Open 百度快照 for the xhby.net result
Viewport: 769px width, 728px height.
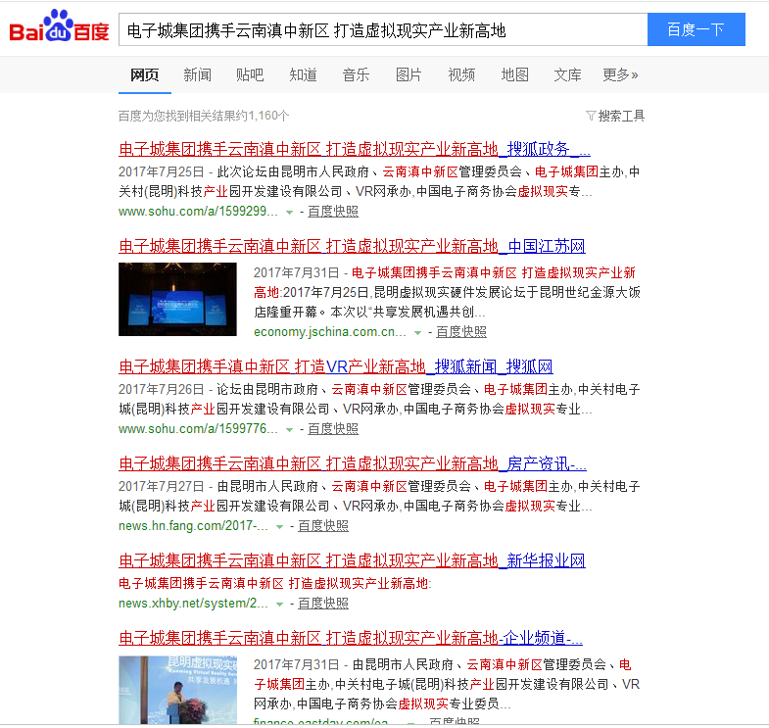click(323, 604)
